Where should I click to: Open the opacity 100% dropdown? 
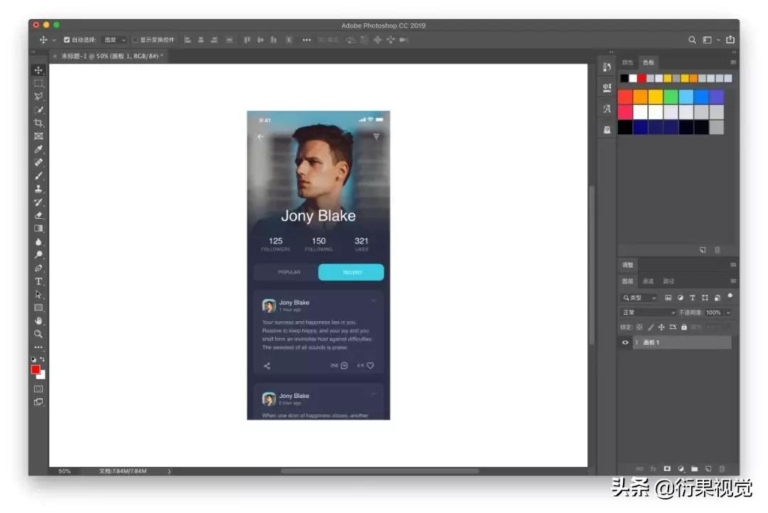[728, 313]
